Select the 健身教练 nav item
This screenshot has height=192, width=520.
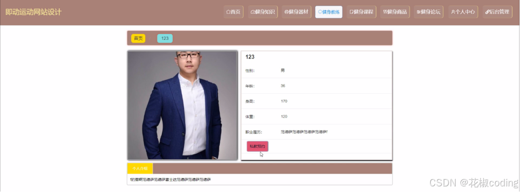329,12
